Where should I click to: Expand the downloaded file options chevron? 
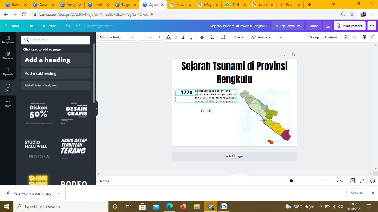coord(59,193)
